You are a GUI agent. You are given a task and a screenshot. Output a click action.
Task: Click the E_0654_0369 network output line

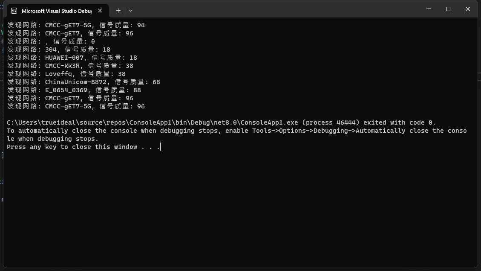pyautogui.click(x=74, y=90)
